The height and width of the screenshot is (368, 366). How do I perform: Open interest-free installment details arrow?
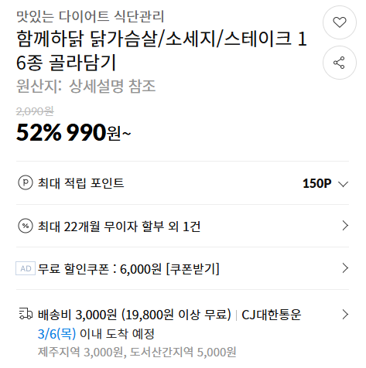tap(345, 226)
